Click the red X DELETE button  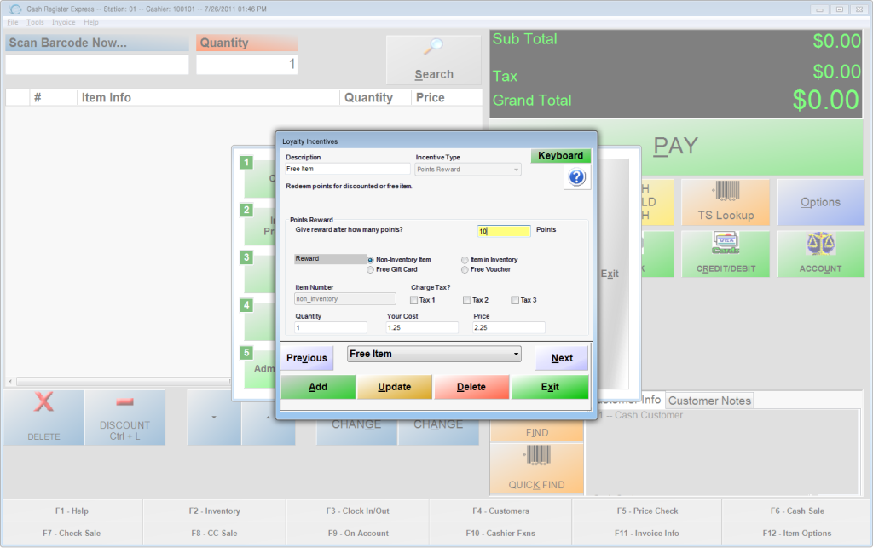pos(44,418)
